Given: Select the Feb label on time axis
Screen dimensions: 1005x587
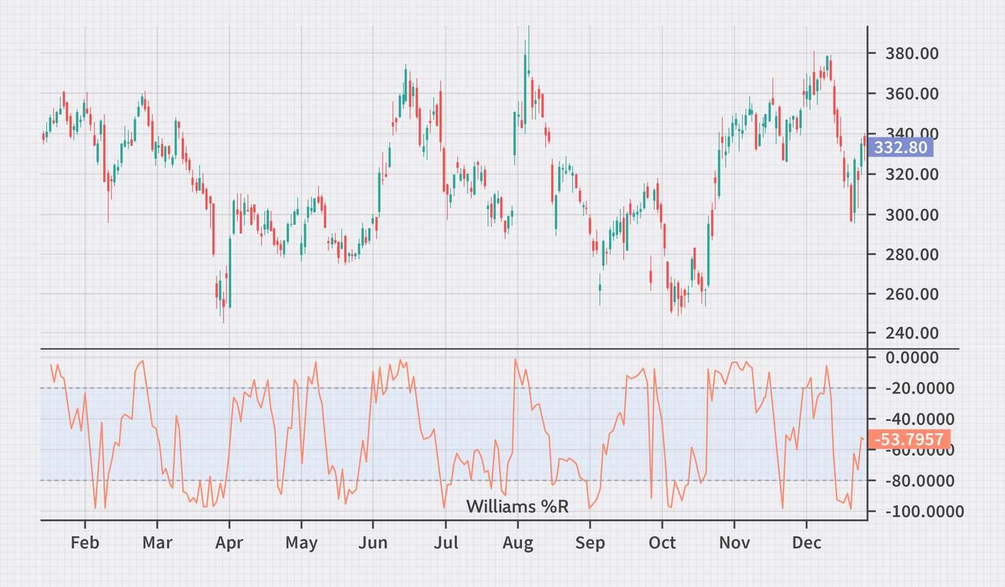Looking at the screenshot, I should [x=85, y=543].
